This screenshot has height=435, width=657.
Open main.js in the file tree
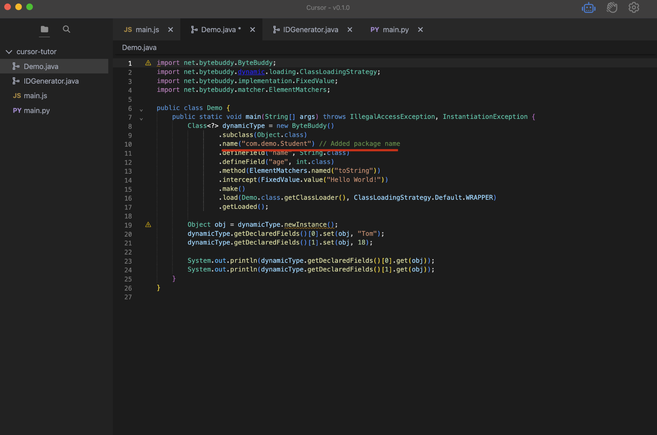coord(54,96)
